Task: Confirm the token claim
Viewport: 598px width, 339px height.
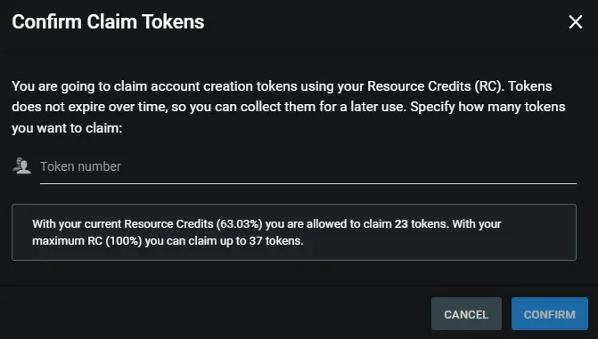Action: 550,314
